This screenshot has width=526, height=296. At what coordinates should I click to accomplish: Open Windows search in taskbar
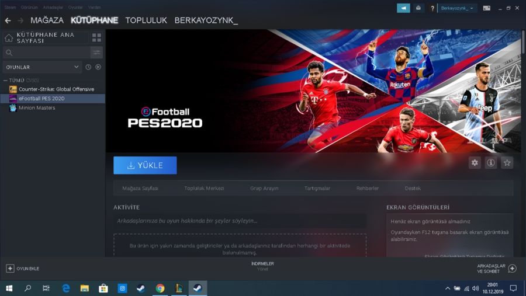[28, 288]
